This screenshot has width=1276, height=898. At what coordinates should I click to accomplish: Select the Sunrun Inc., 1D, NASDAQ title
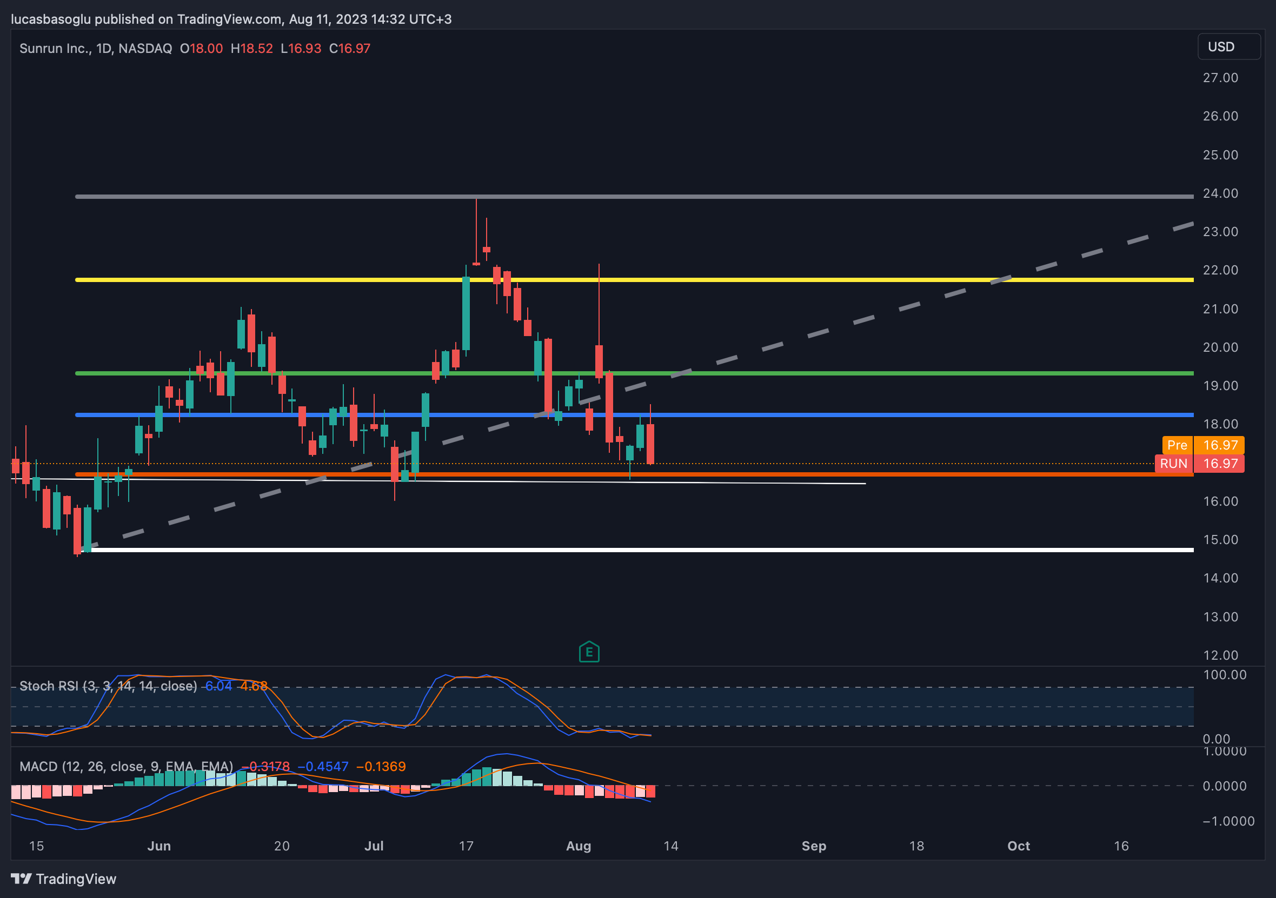pos(96,48)
